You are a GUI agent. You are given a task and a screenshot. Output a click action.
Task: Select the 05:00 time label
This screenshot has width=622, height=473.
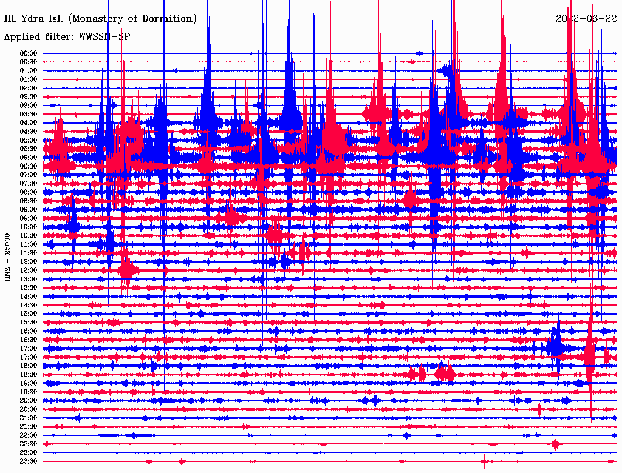29,140
